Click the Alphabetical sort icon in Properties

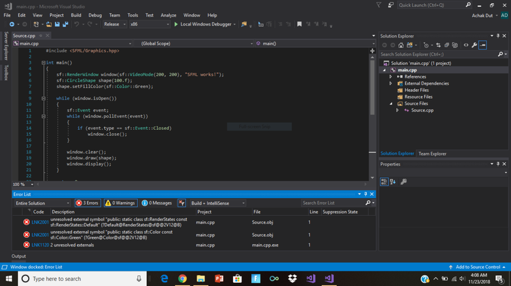(x=393, y=182)
